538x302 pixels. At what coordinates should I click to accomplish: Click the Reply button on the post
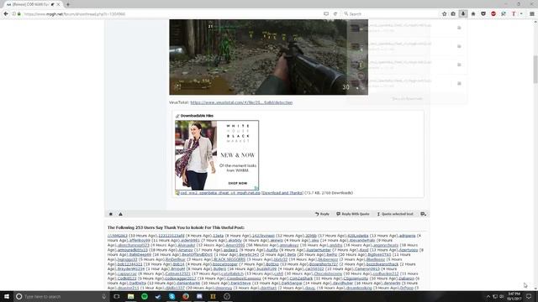(322, 214)
